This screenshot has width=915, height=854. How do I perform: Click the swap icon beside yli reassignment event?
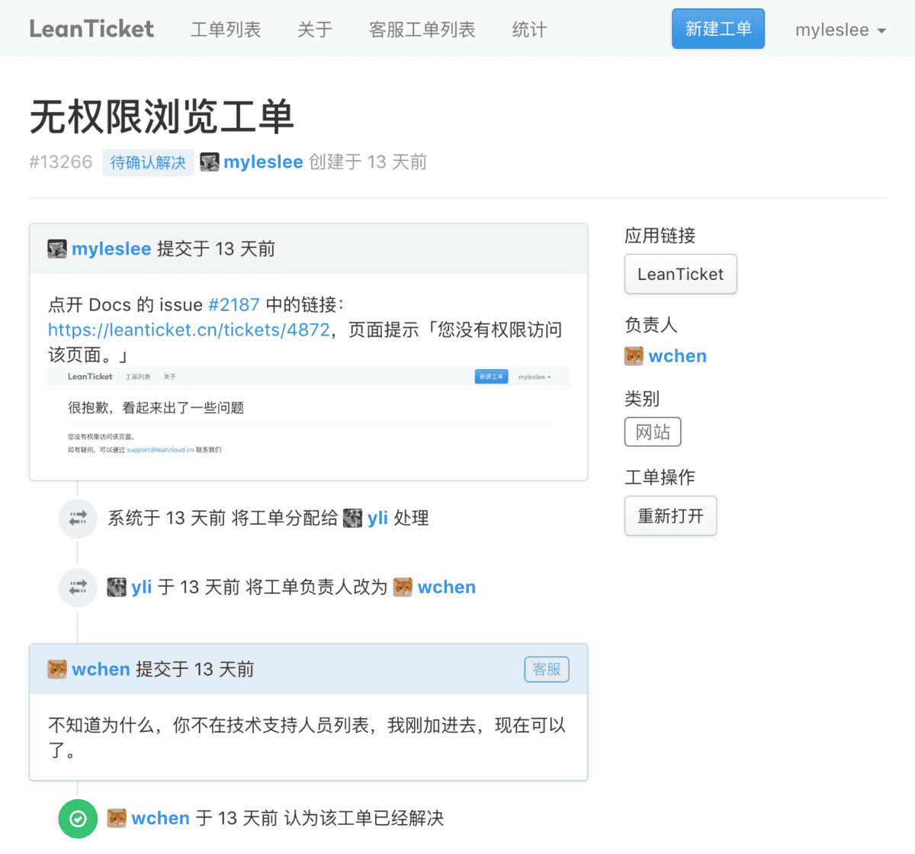coord(78,587)
